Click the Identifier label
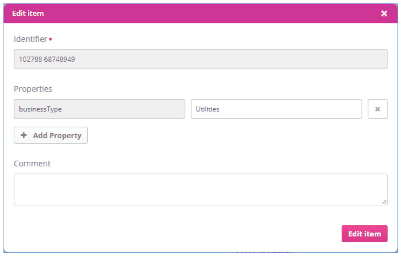 [31, 39]
